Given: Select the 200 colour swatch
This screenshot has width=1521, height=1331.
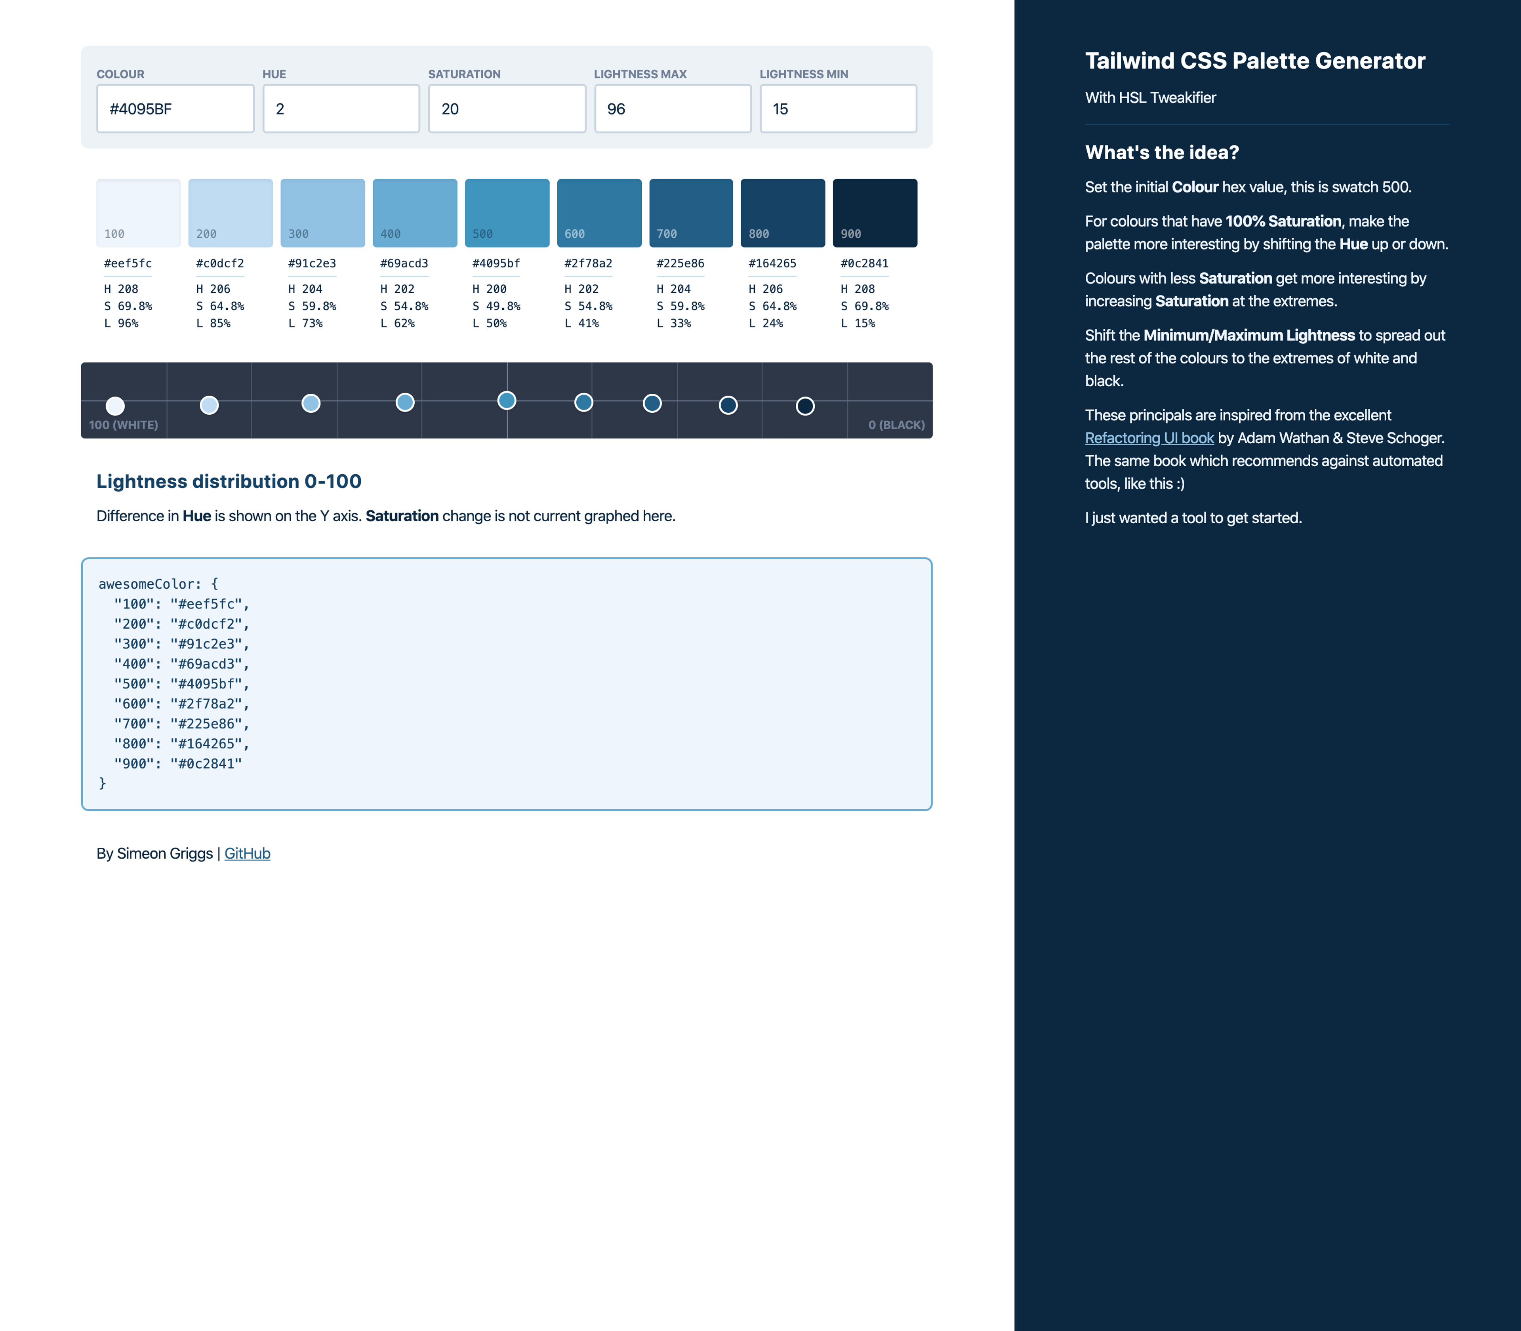Looking at the screenshot, I should (x=230, y=212).
